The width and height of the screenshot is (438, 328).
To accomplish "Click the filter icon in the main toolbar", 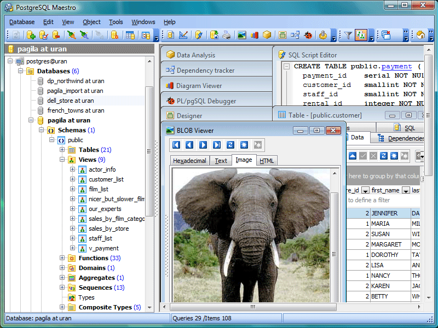I will (348, 34).
